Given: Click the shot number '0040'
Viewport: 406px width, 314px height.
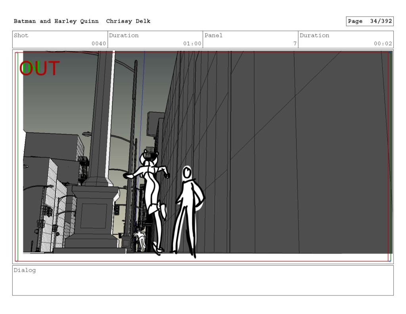Looking at the screenshot, I should [x=99, y=44].
